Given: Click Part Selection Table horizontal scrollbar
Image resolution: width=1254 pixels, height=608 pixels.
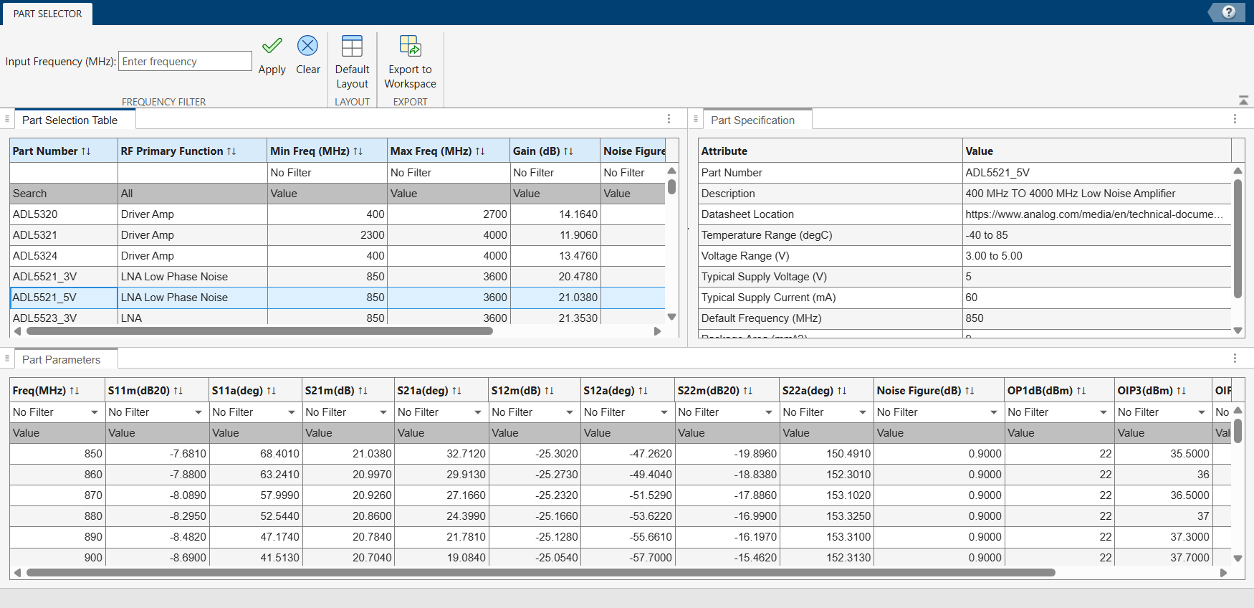Looking at the screenshot, I should tap(259, 331).
